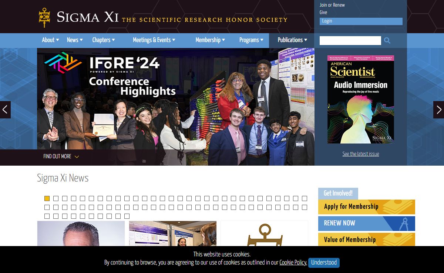Click the Sigma Xi site title
Image resolution: width=444 pixels, height=273 pixels.
pyautogui.click(x=88, y=17)
